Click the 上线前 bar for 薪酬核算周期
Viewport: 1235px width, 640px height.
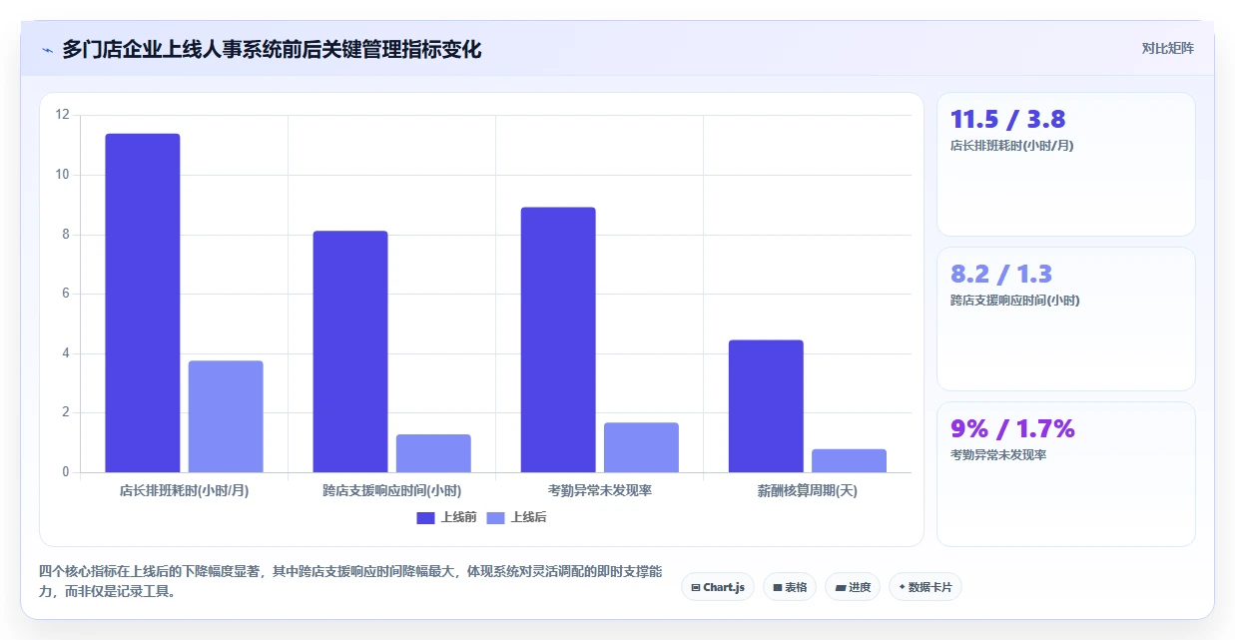pos(766,406)
